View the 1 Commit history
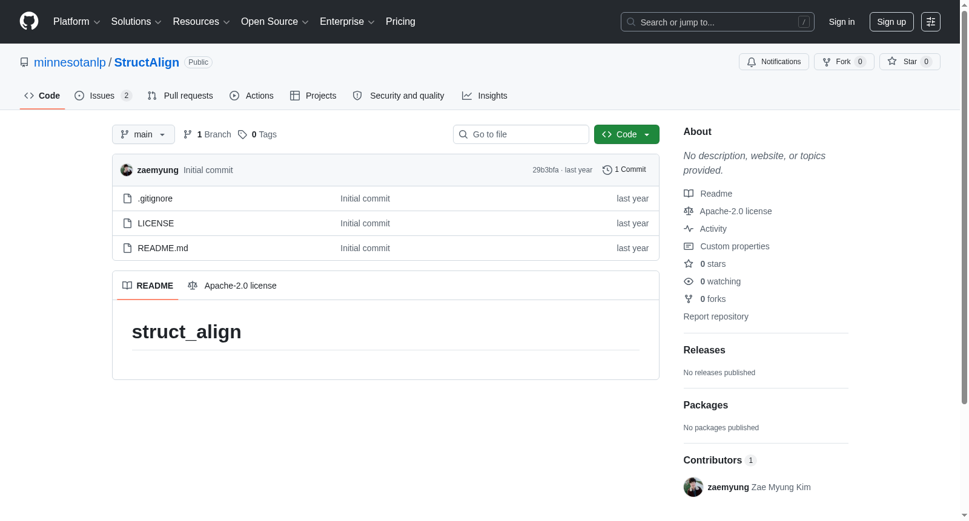The image size is (969, 521). point(624,170)
